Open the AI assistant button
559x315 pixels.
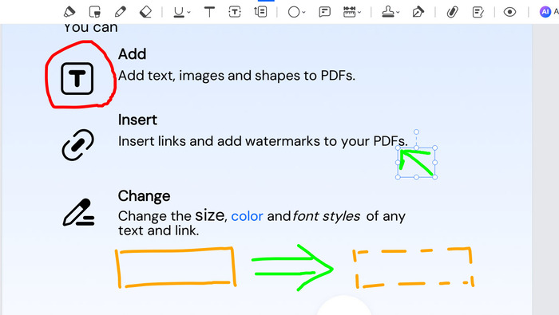tap(545, 12)
